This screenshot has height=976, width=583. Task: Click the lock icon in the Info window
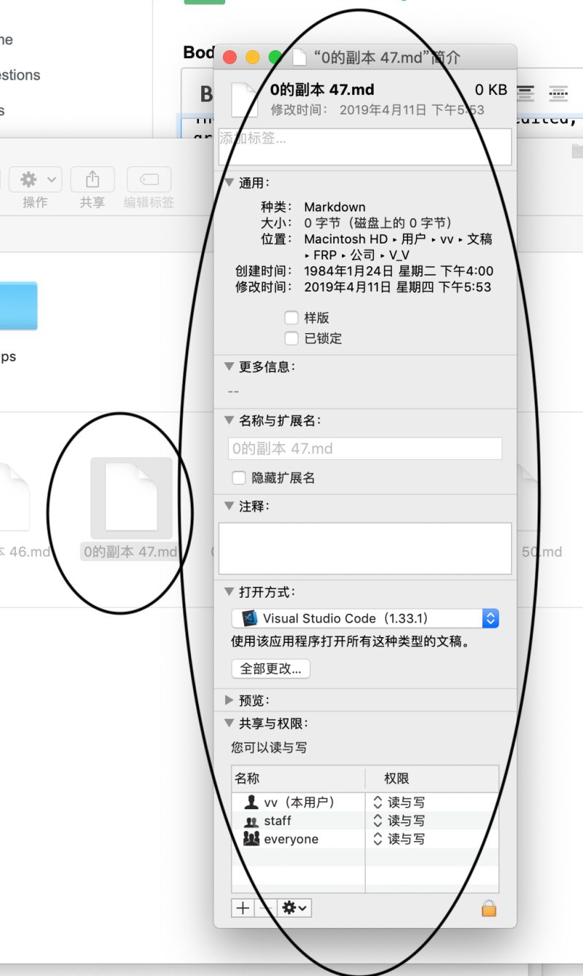tap(489, 908)
